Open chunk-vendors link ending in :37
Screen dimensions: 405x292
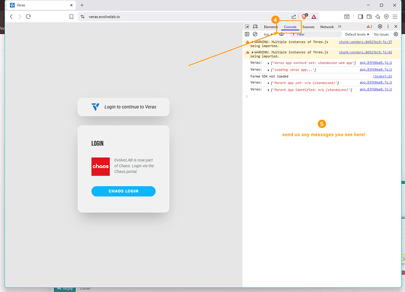point(365,42)
